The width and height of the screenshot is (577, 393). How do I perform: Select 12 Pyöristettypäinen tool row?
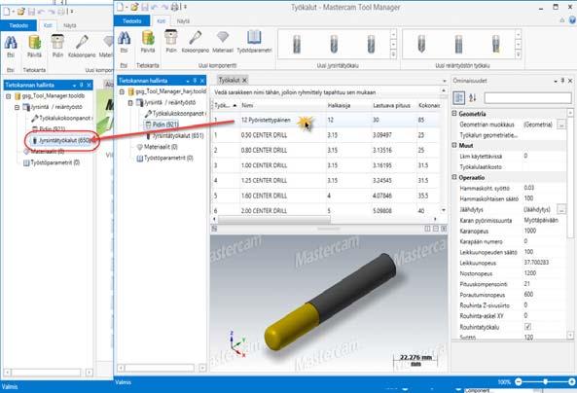[x=326, y=120]
